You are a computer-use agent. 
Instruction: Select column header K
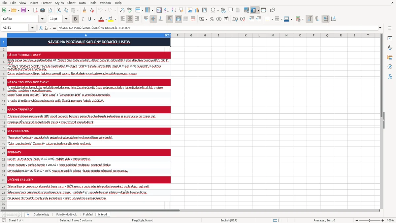(x=245, y=35)
